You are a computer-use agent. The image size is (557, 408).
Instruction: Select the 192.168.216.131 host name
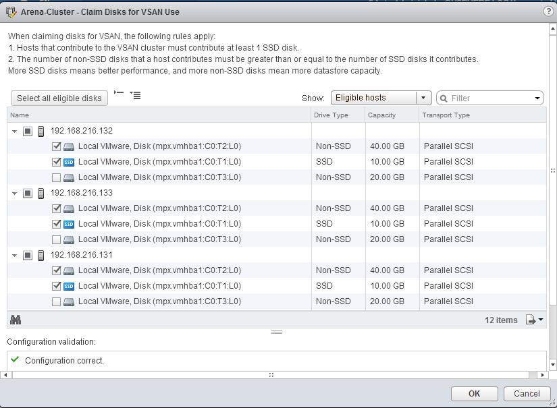(81, 255)
